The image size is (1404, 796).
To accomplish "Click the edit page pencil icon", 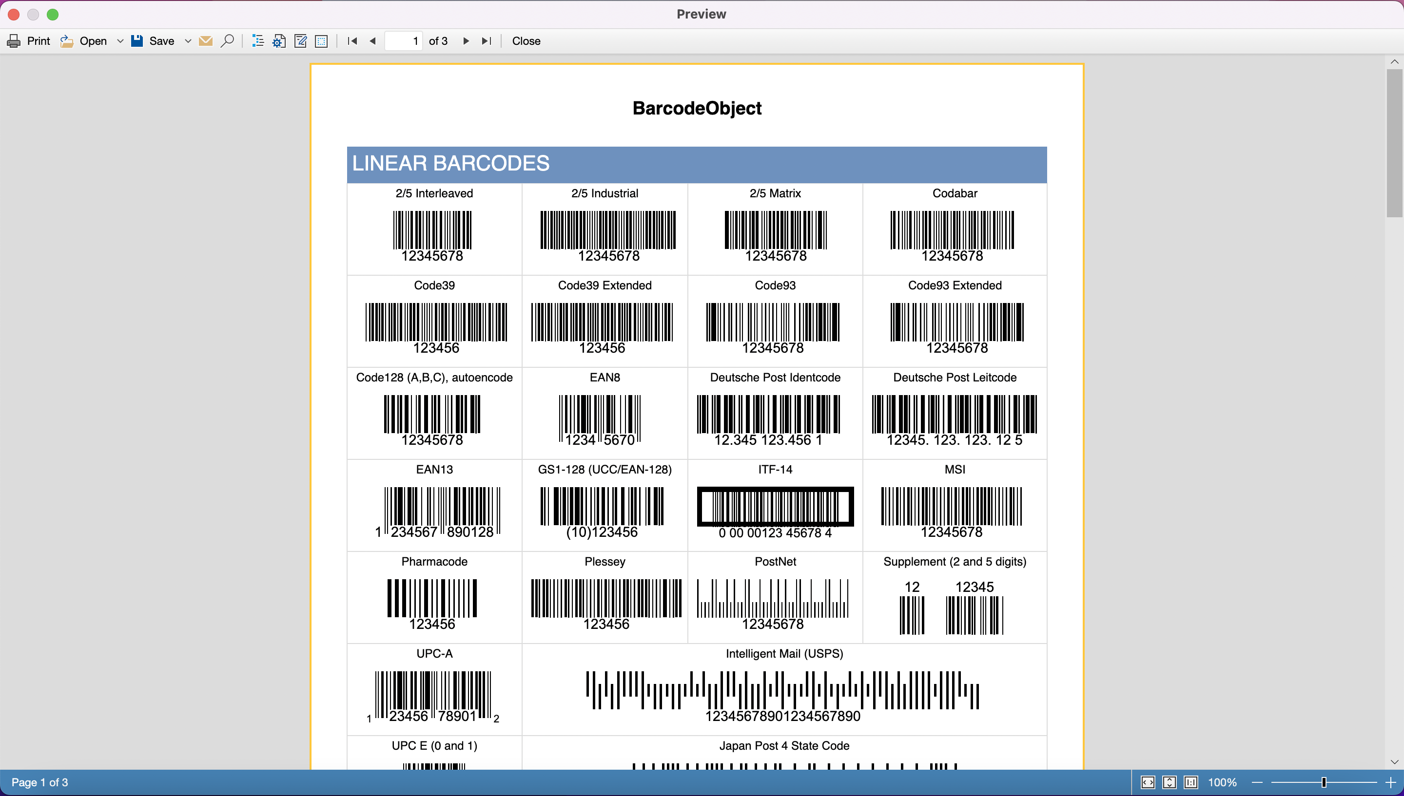I will tap(300, 41).
